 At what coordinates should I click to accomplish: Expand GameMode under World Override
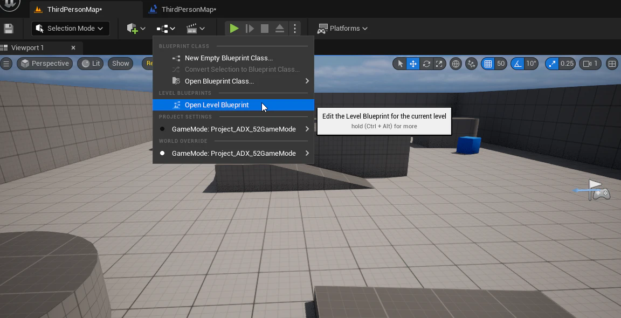(233, 153)
